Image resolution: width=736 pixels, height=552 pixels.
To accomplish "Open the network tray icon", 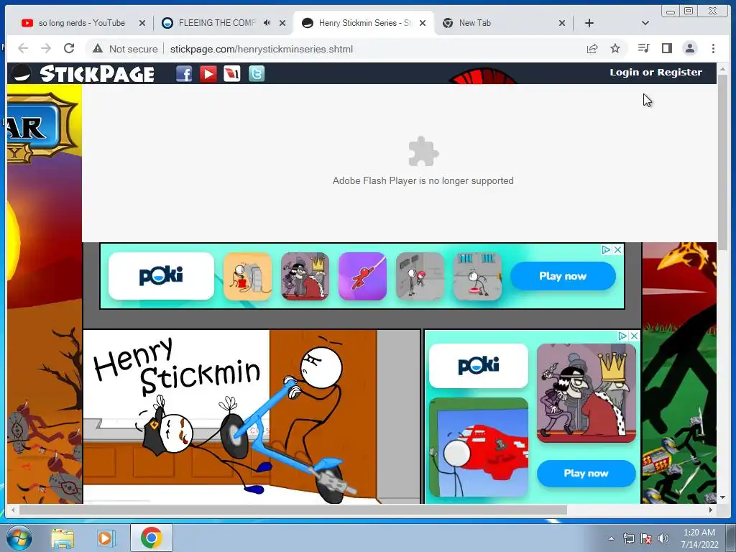I will coord(628,538).
